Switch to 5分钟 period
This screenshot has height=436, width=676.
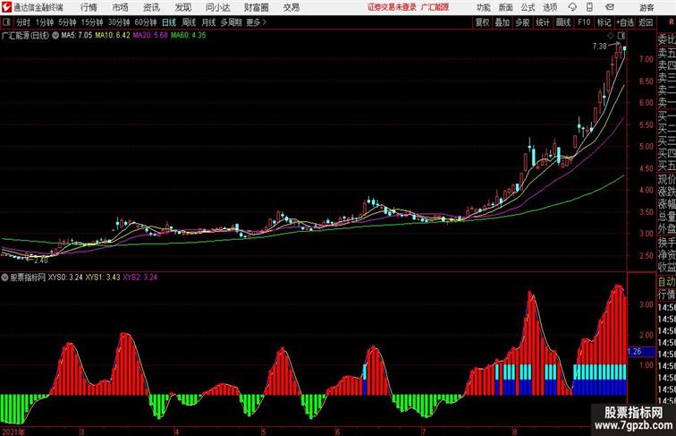pos(67,22)
